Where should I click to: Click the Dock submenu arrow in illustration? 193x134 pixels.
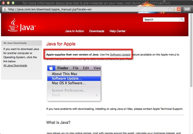(97, 95)
